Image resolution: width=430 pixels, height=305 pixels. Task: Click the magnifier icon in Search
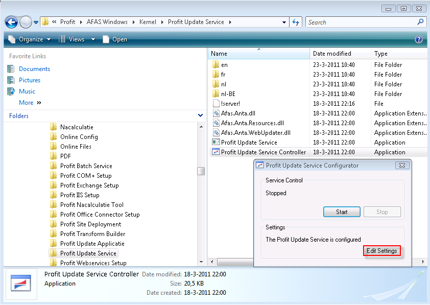coord(420,22)
